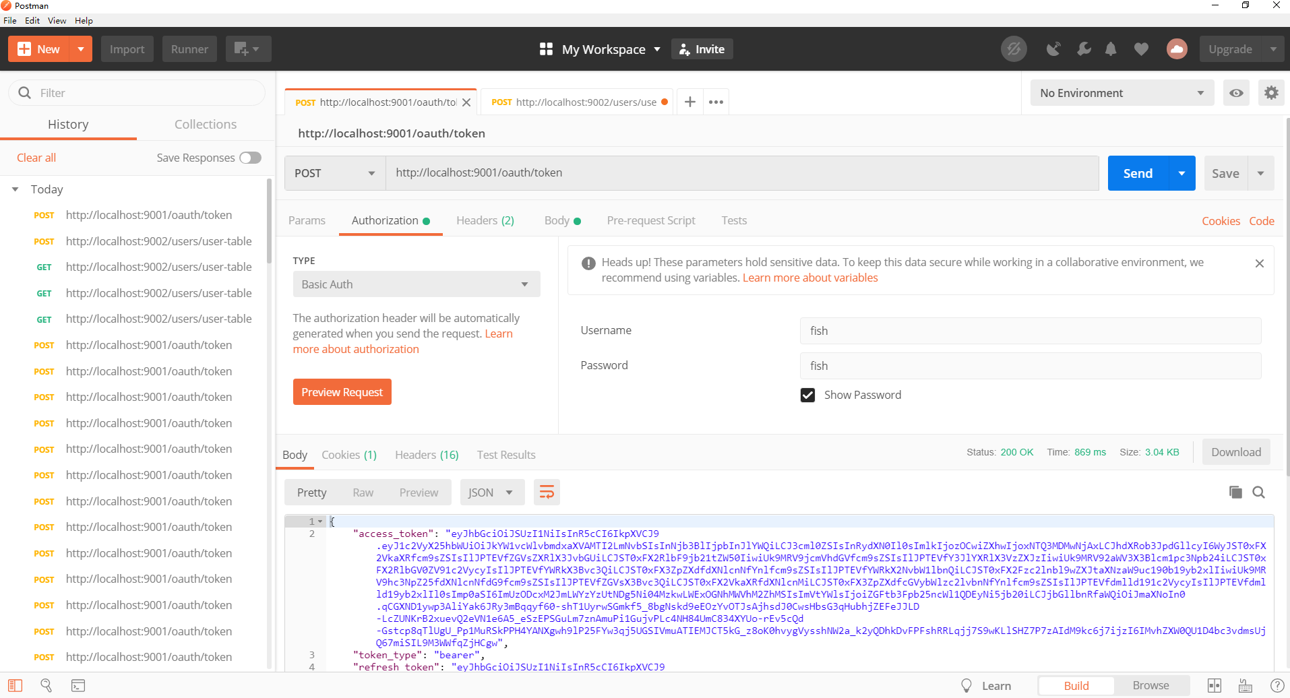Viewport: 1290px width, 698px height.
Task: Switch response view to Raw
Action: [x=363, y=493]
